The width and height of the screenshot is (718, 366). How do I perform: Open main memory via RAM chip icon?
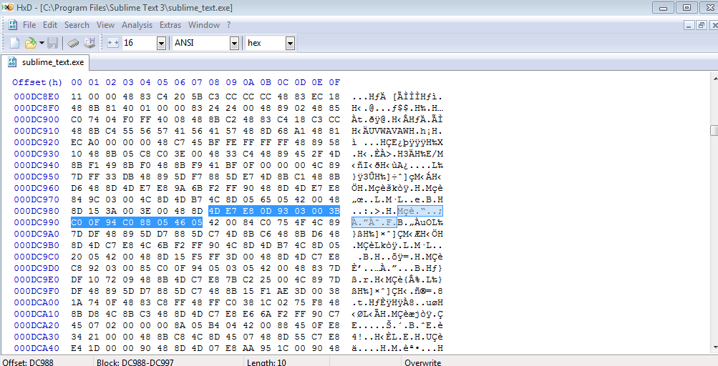[x=73, y=43]
